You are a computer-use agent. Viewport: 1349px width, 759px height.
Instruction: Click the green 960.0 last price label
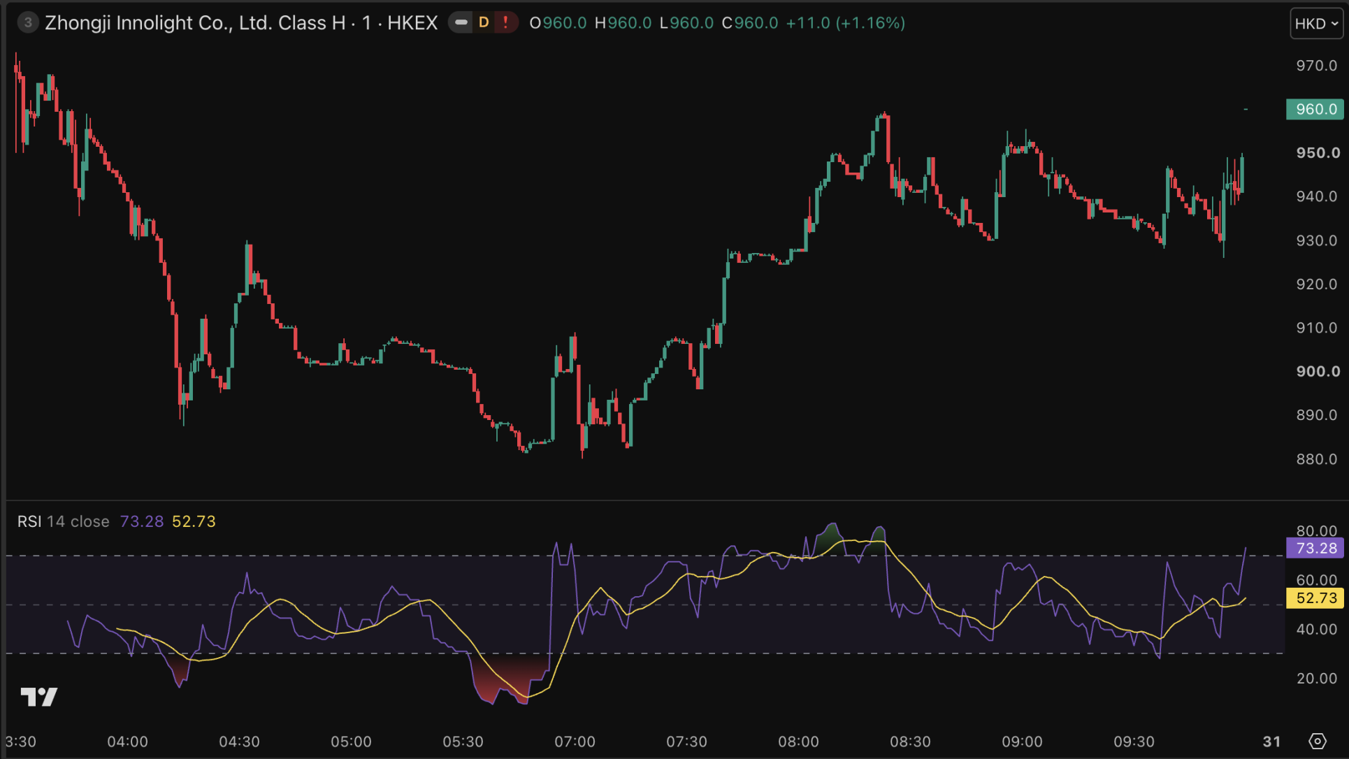coord(1315,109)
